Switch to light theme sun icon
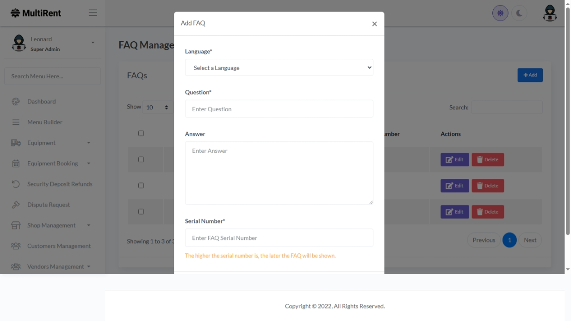The height and width of the screenshot is (321, 571). (x=500, y=13)
